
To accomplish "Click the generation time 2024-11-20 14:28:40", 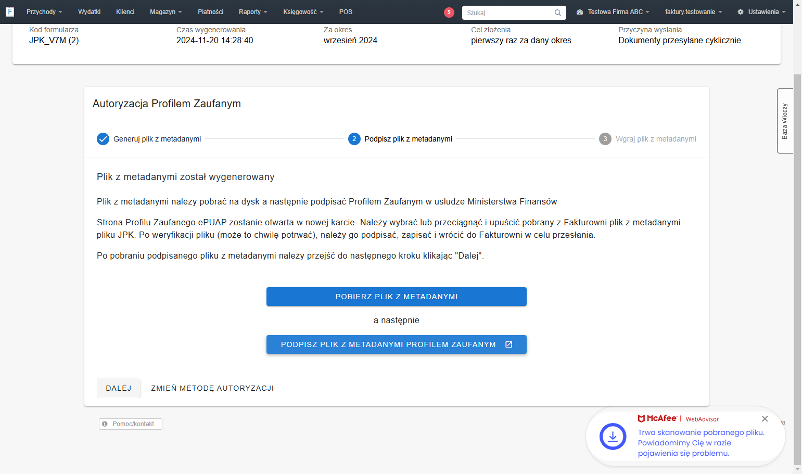I will (214, 41).
